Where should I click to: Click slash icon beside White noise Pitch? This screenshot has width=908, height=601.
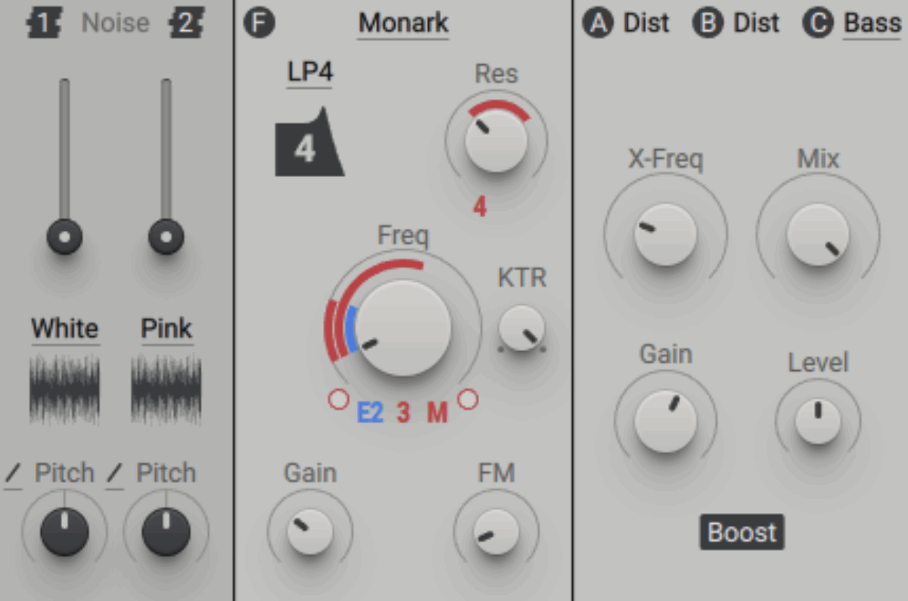click(13, 474)
